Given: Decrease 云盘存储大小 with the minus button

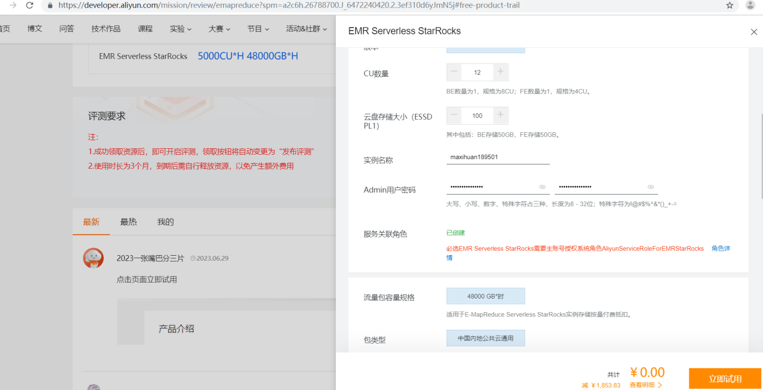Looking at the screenshot, I should click(x=454, y=115).
